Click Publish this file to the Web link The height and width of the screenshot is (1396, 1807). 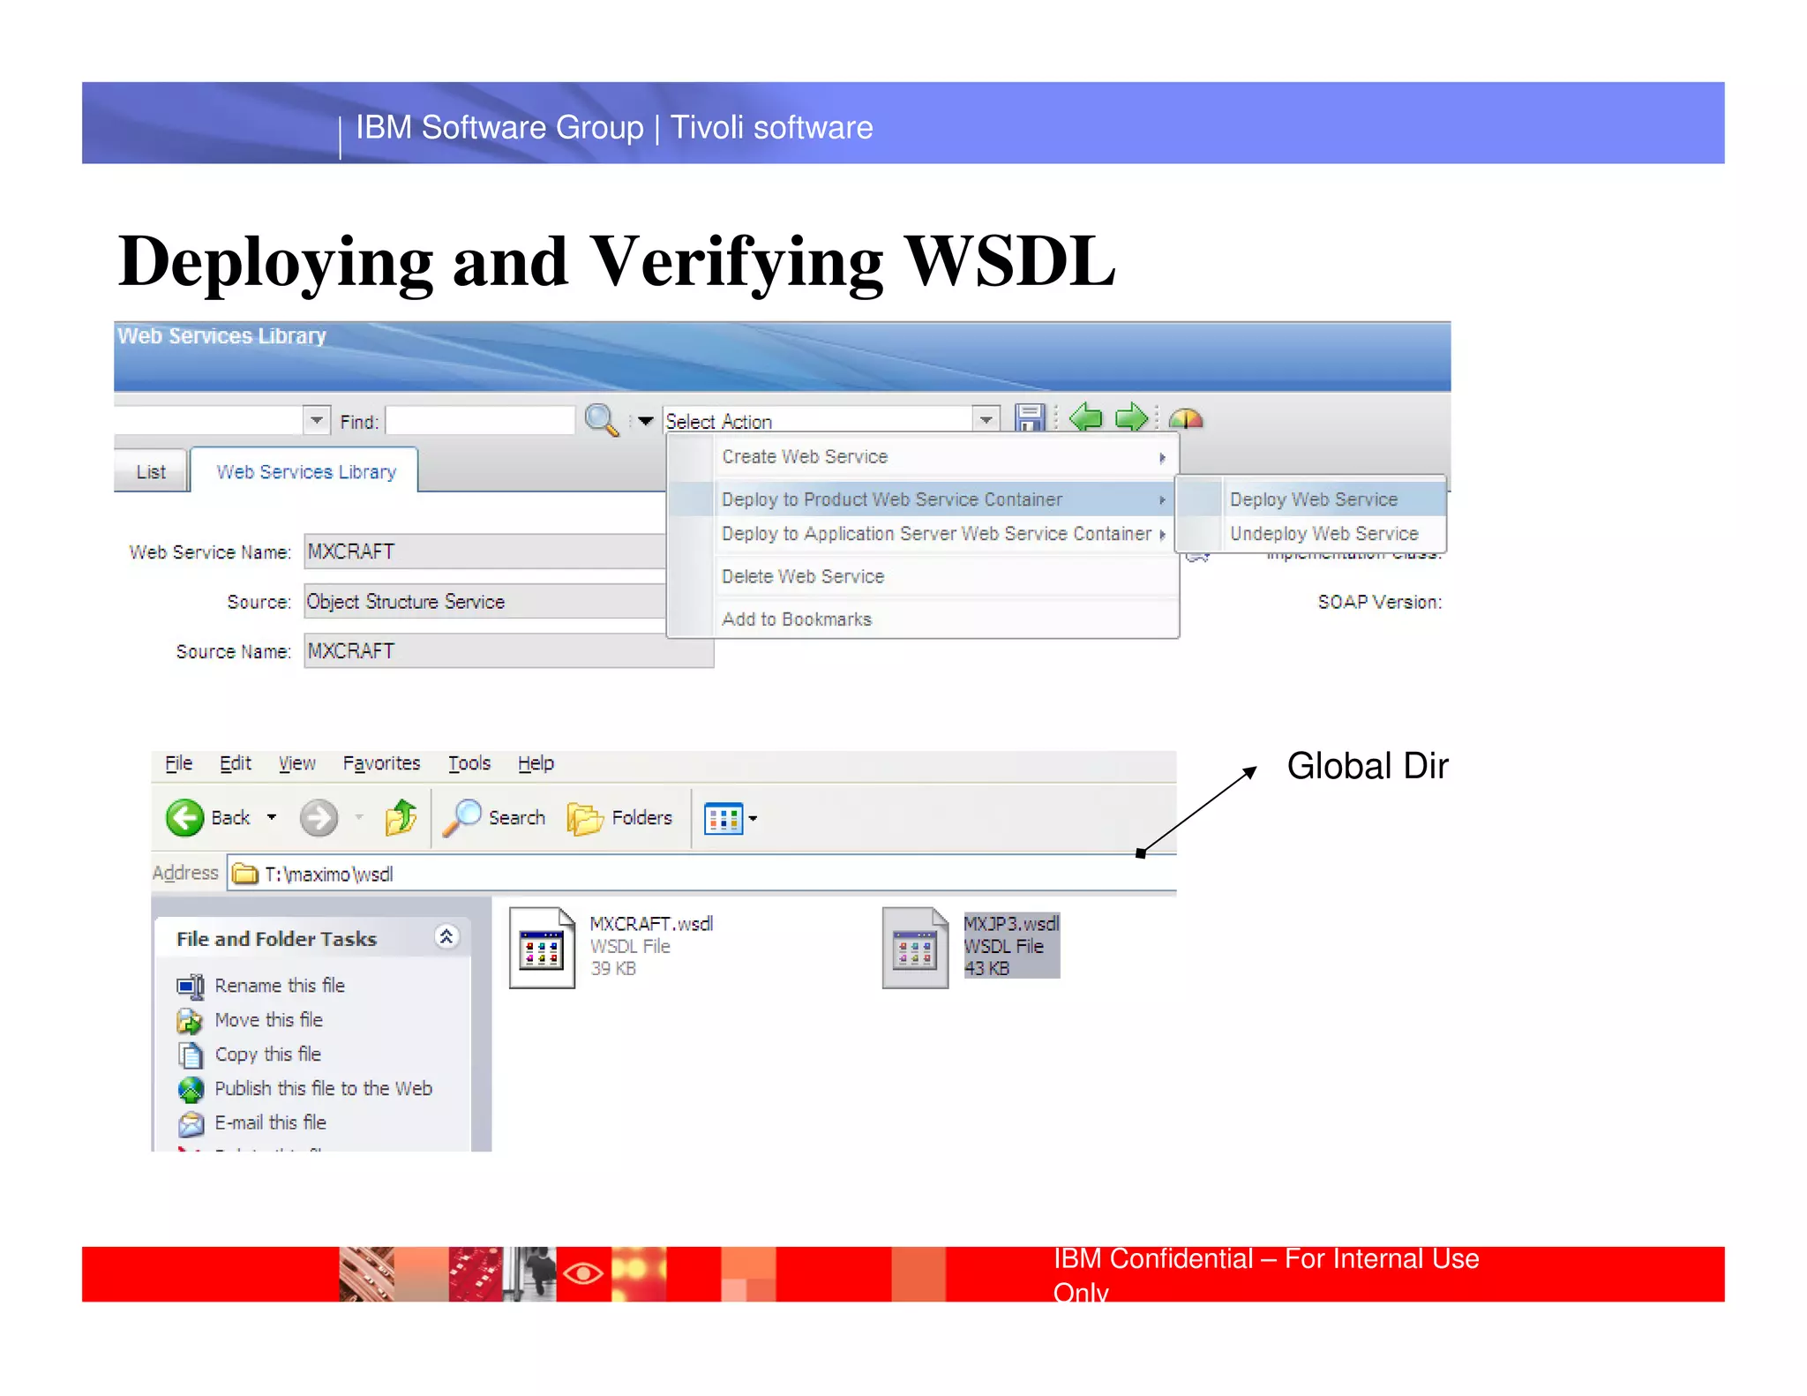[x=324, y=1089]
